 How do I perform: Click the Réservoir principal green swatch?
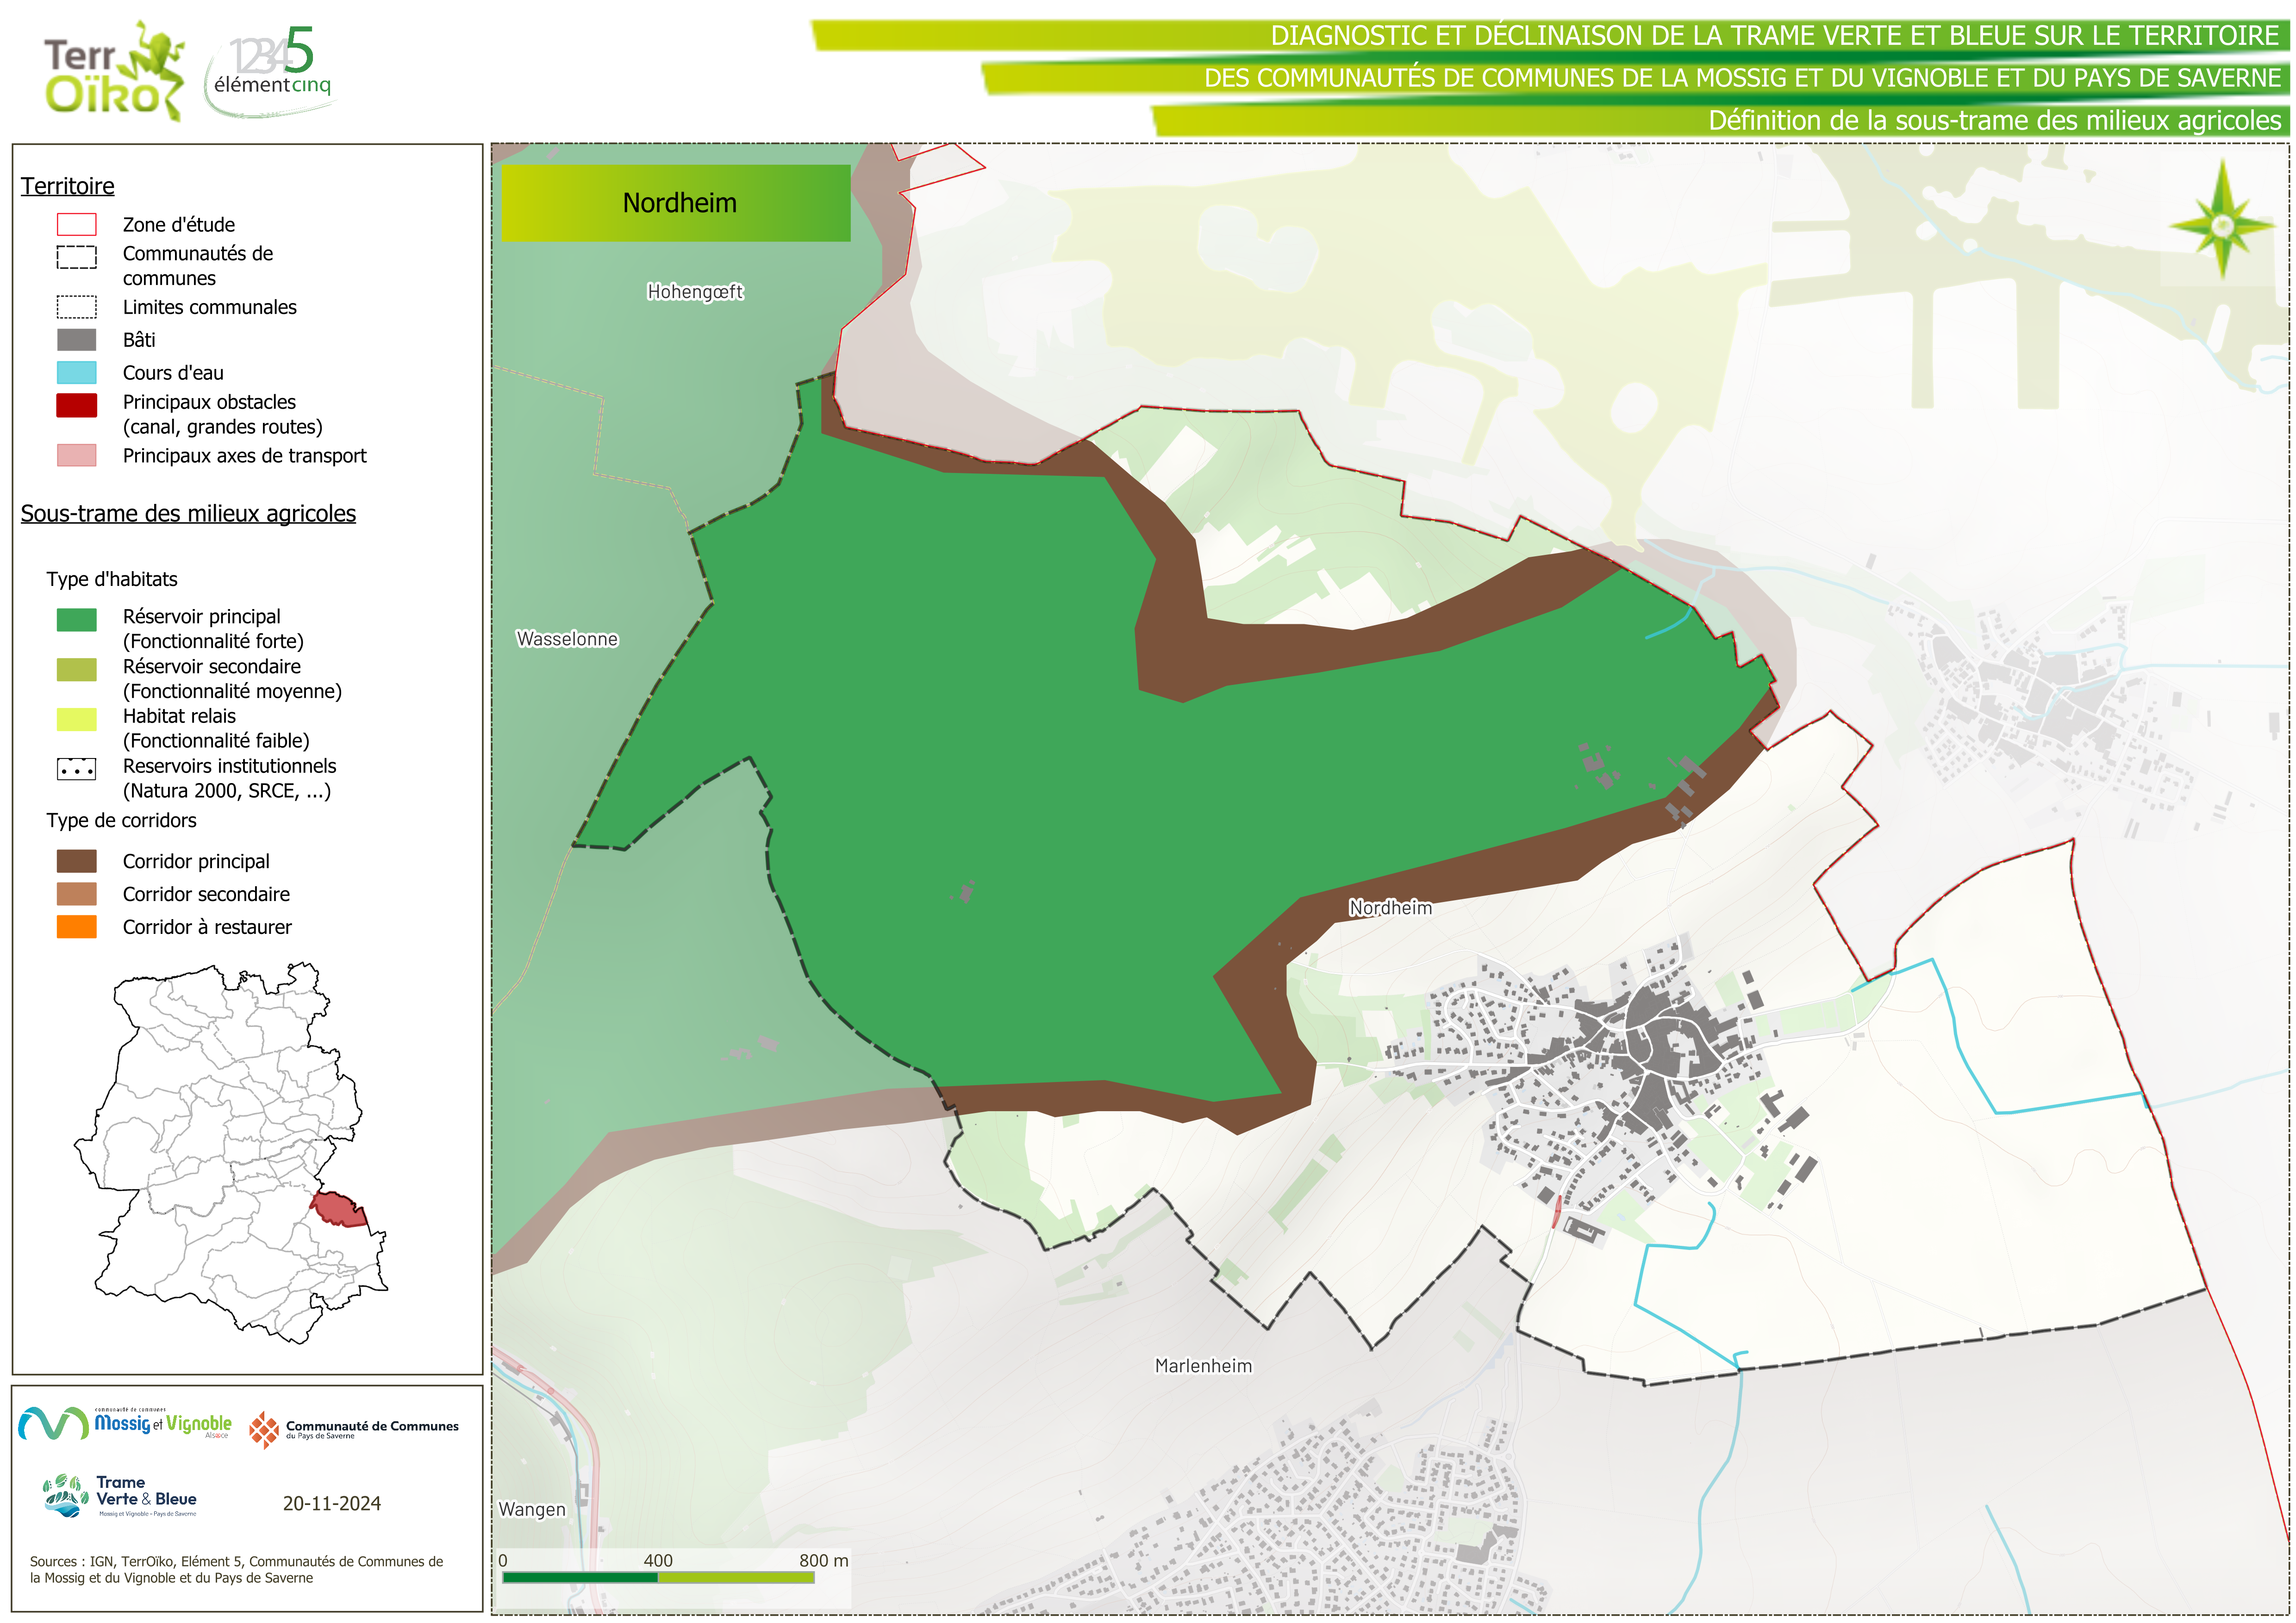[77, 620]
